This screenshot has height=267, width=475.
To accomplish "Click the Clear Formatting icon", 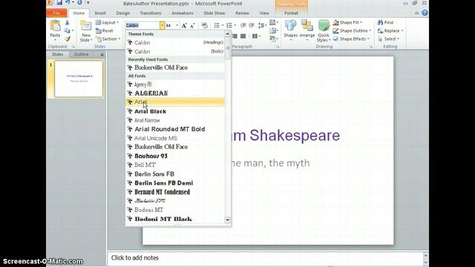I will 205,26.
